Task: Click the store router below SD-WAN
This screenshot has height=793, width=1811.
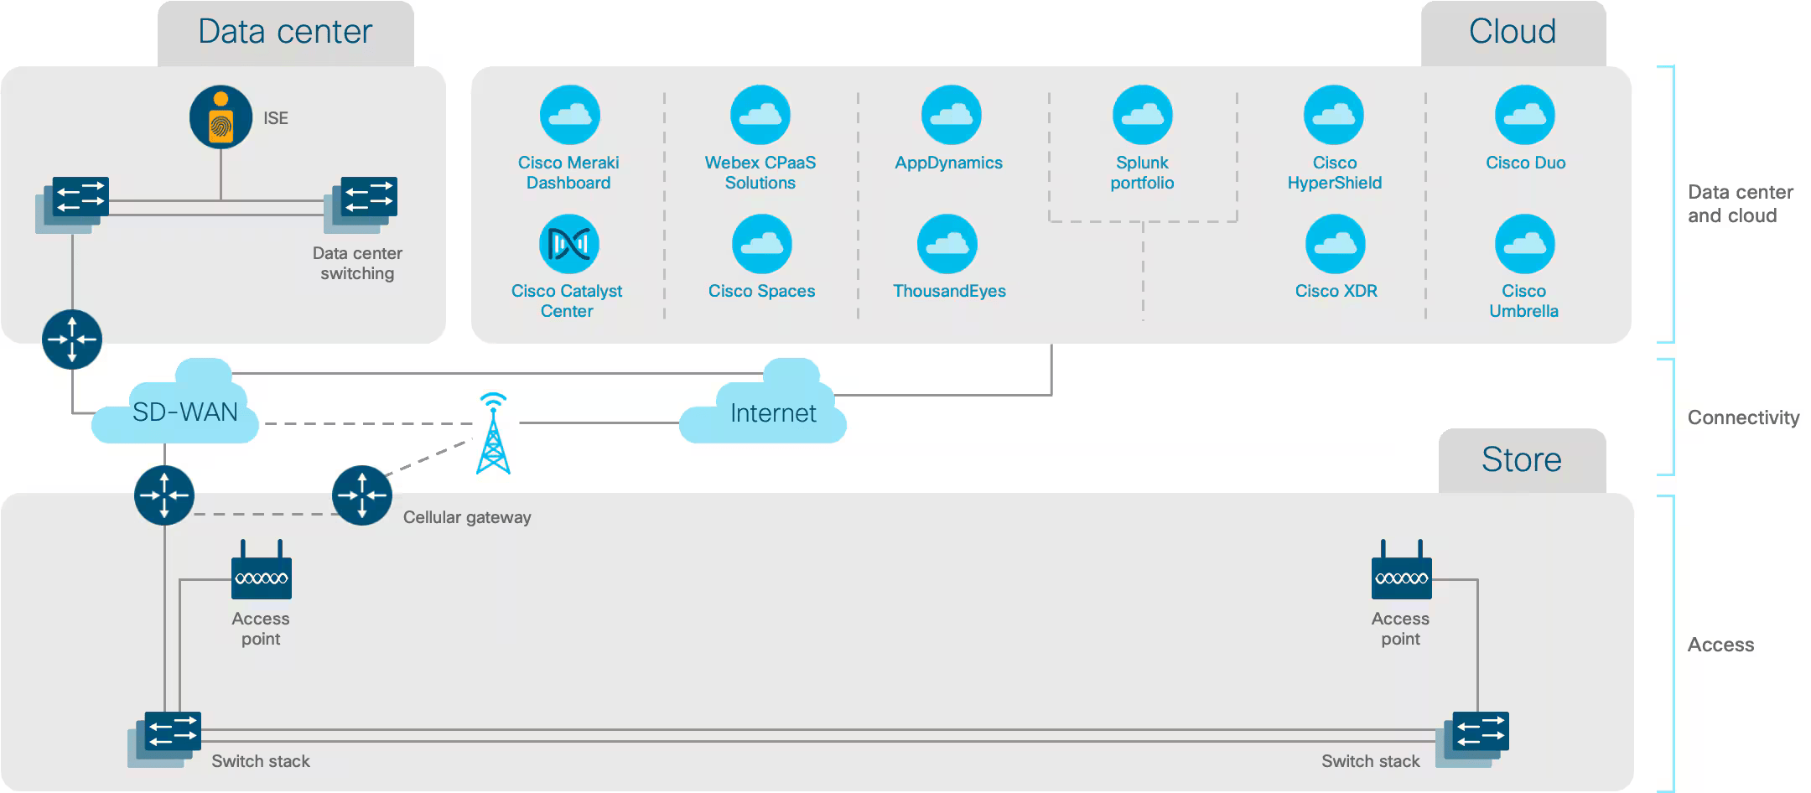Action: (x=164, y=495)
